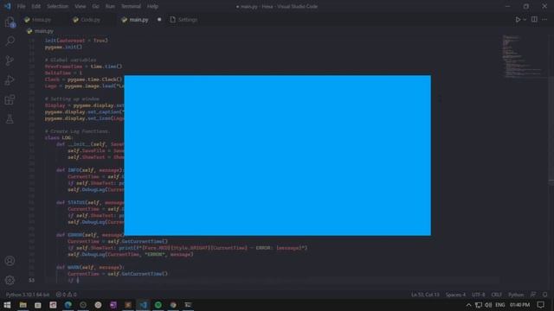Viewport: 554px width, 311px height.
Task: Change the CRLF end-of-line sequence
Action: [496, 295]
